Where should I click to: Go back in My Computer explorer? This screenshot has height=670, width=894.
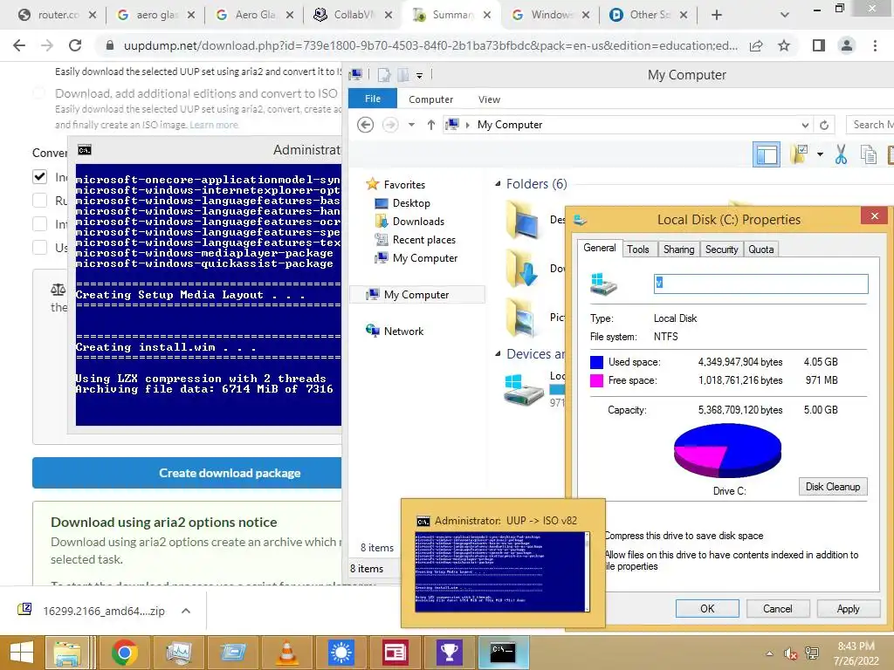tap(366, 124)
